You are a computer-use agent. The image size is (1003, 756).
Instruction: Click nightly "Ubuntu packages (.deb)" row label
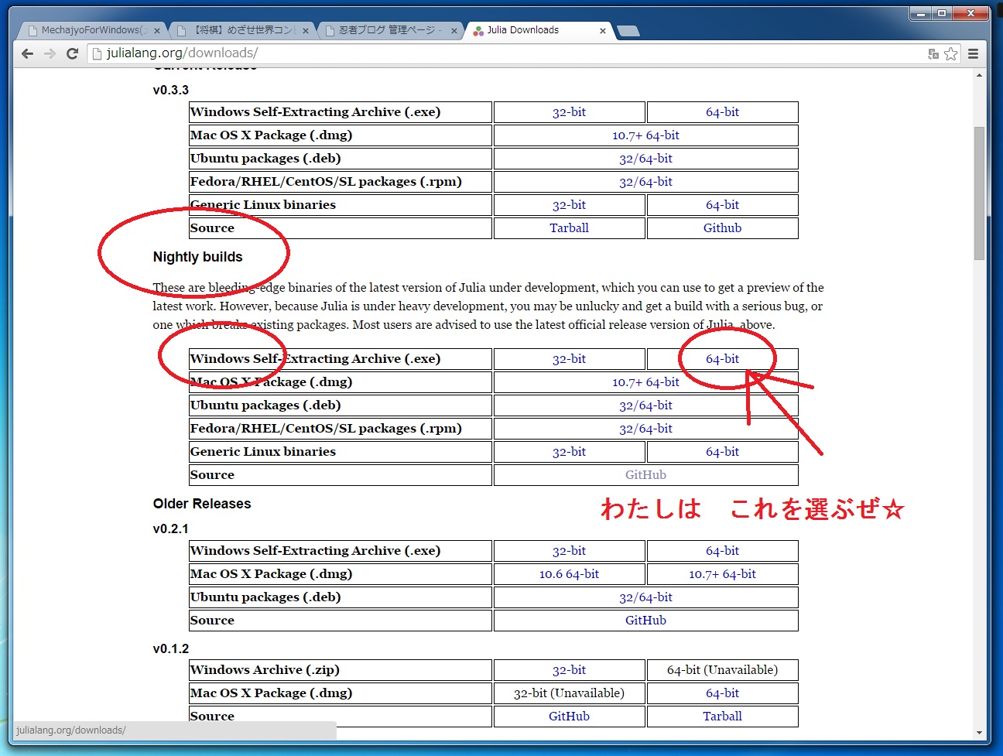click(265, 405)
